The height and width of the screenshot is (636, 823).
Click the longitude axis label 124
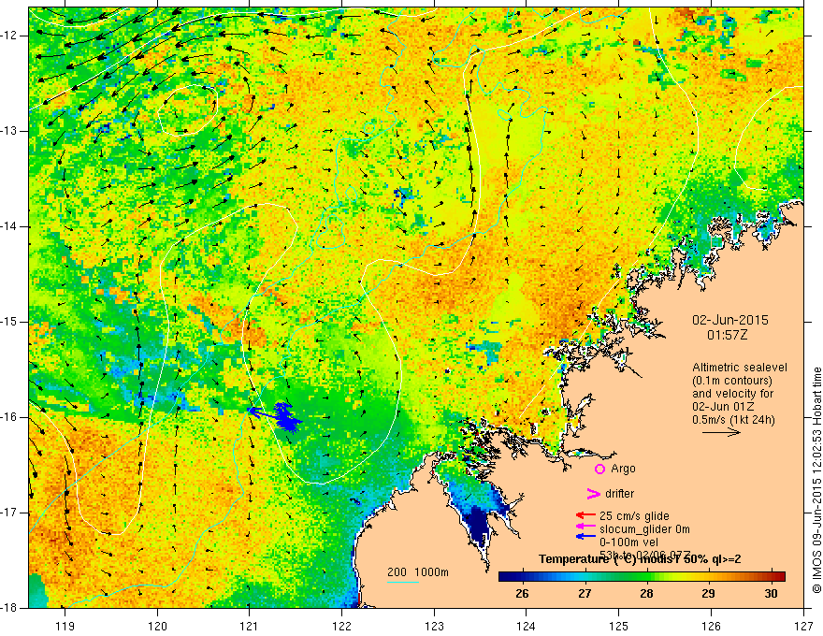(527, 627)
